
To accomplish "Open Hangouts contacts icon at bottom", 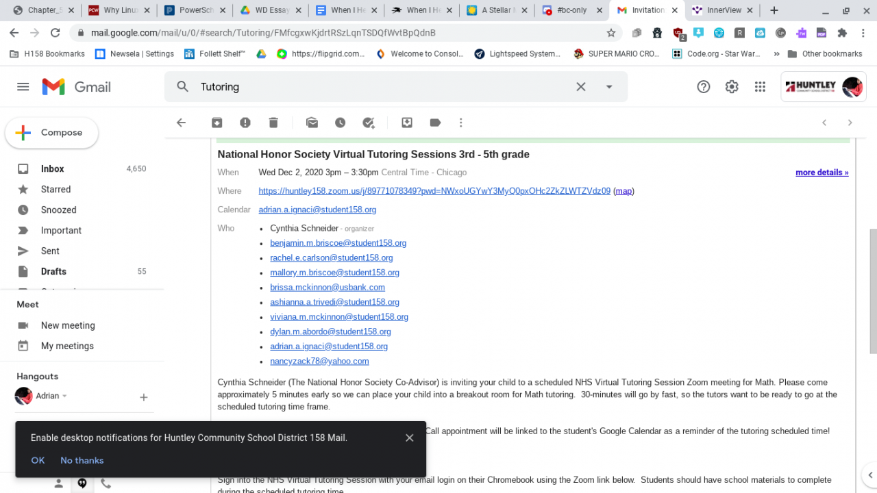I will click(59, 483).
